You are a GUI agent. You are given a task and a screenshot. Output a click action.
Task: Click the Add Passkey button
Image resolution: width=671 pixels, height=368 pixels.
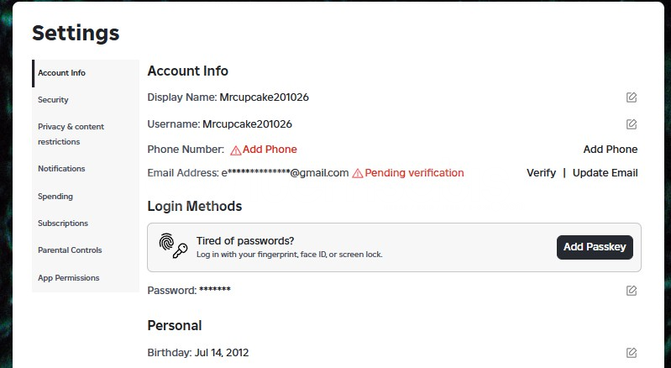(x=595, y=247)
